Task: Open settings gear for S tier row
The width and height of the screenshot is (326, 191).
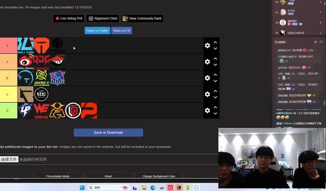Action: coord(207,46)
